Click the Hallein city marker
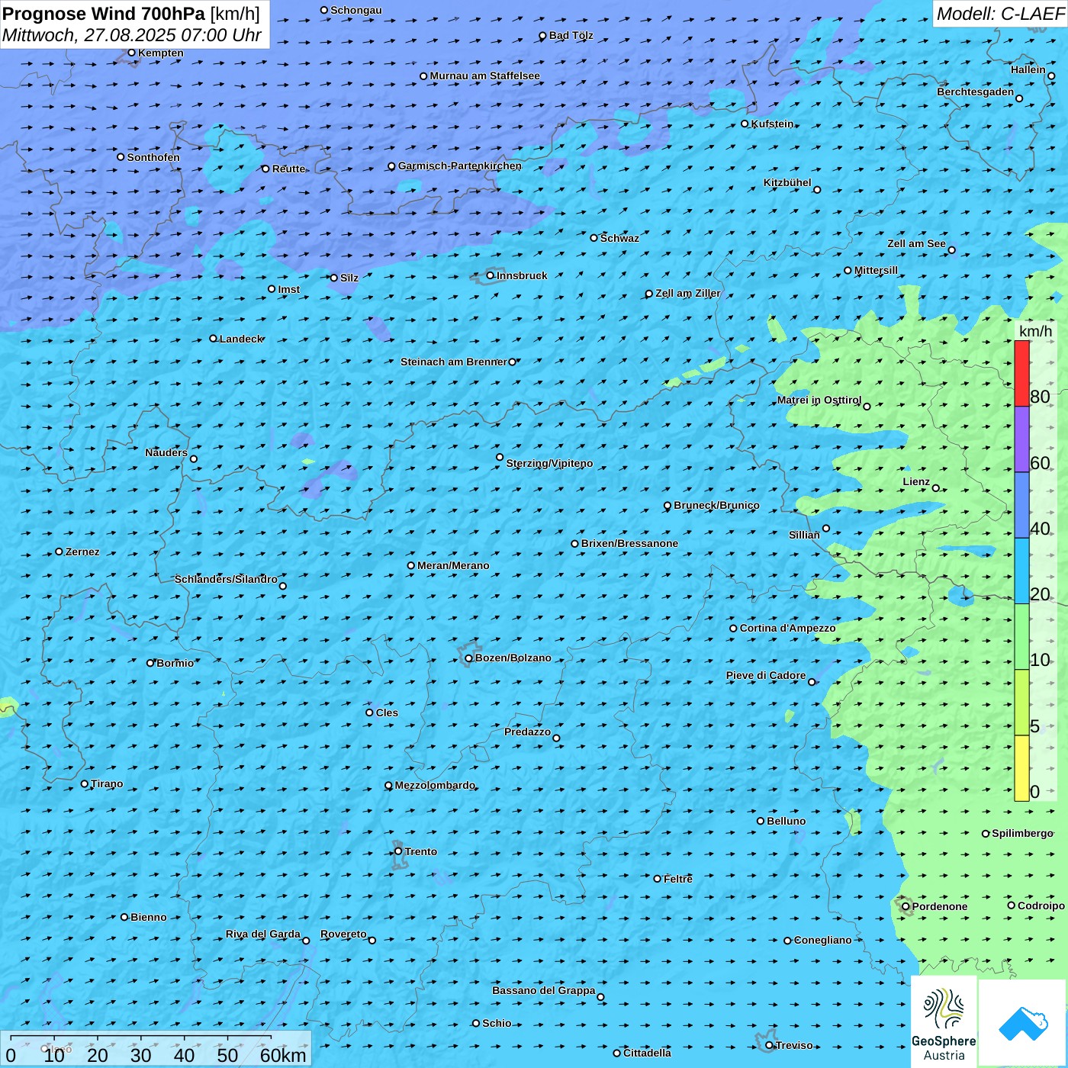 (x=1051, y=76)
